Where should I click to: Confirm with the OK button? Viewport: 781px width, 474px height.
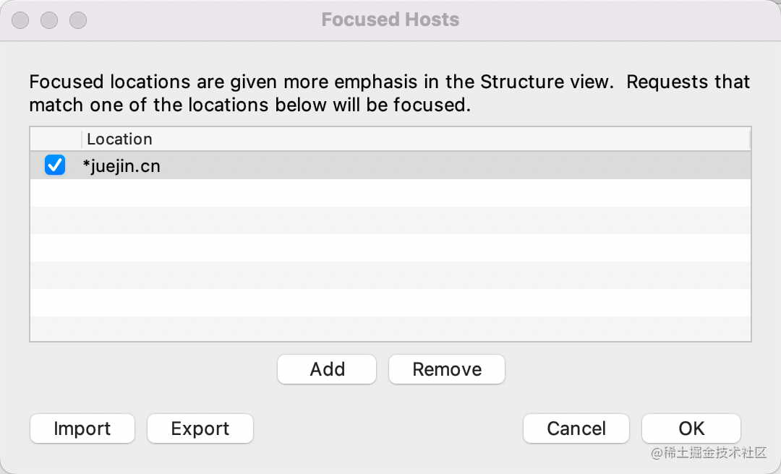point(691,428)
